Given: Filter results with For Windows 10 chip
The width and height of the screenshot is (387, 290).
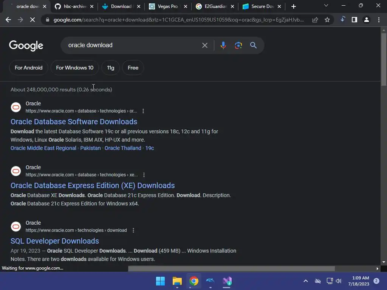Looking at the screenshot, I should (75, 68).
